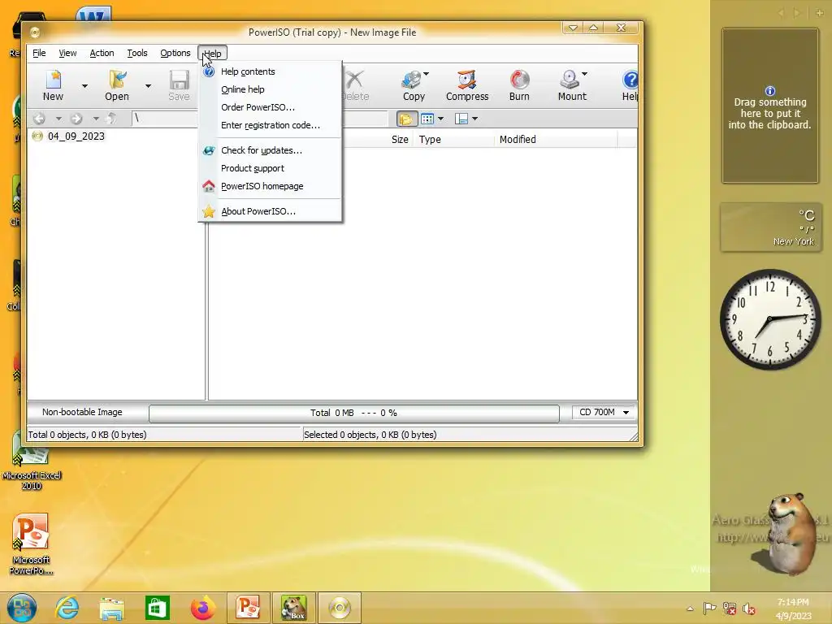
Task: Click the analog clock gadget
Action: [x=770, y=320]
